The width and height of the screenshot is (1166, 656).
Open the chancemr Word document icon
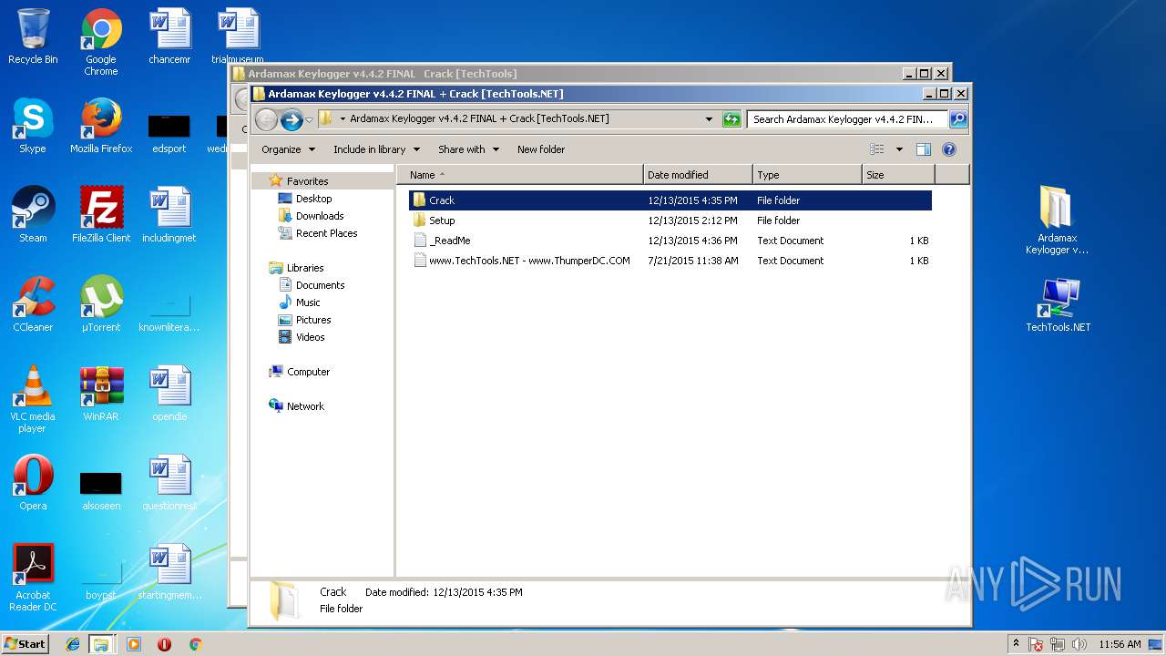tap(169, 36)
